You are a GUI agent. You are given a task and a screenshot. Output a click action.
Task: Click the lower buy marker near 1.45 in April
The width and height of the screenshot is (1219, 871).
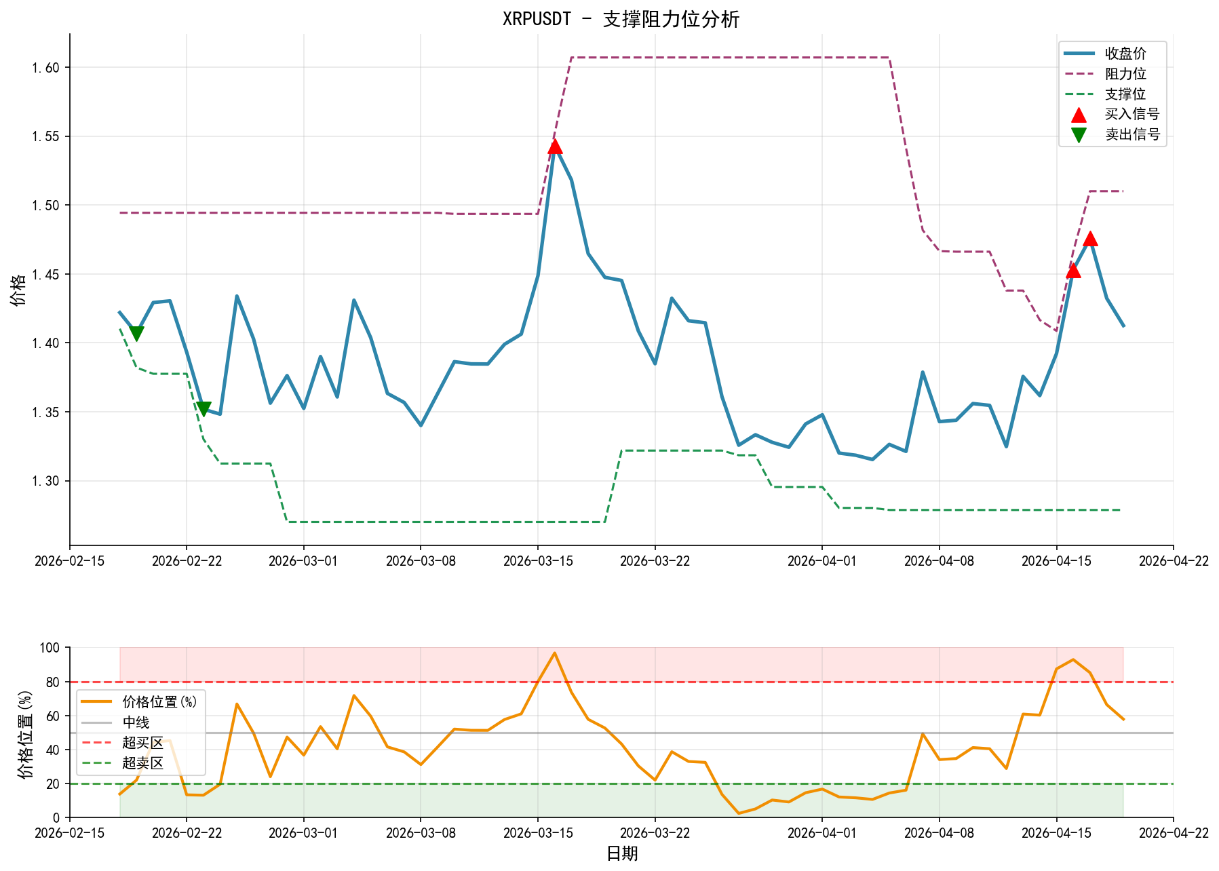1073,270
